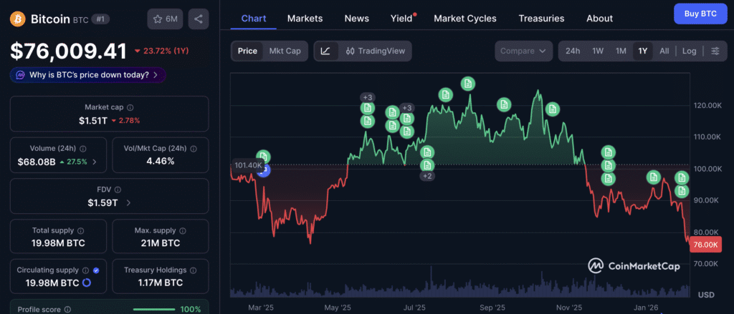Open the news marker near 101.40K label
This screenshot has height=314, width=734.
tap(264, 157)
